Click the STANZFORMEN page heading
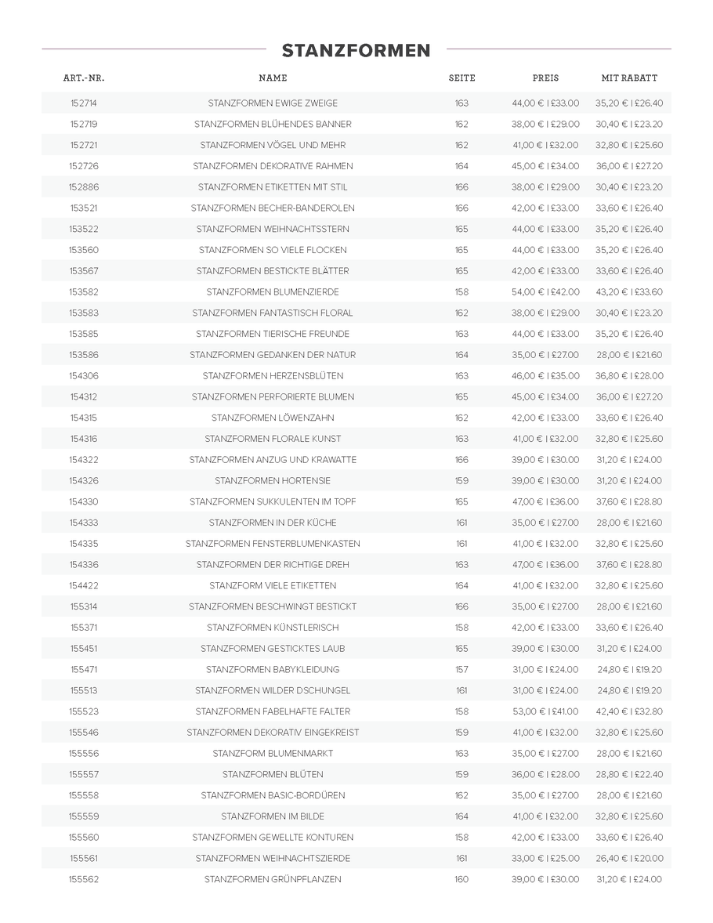The height and width of the screenshot is (923, 713). coord(356,51)
